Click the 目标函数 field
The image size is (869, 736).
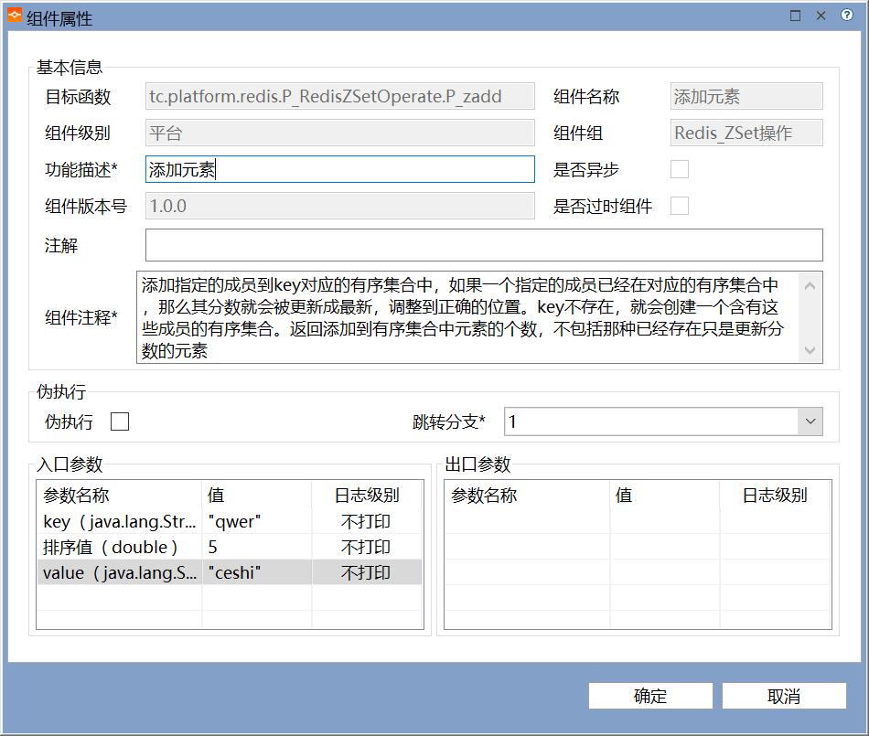pos(339,96)
